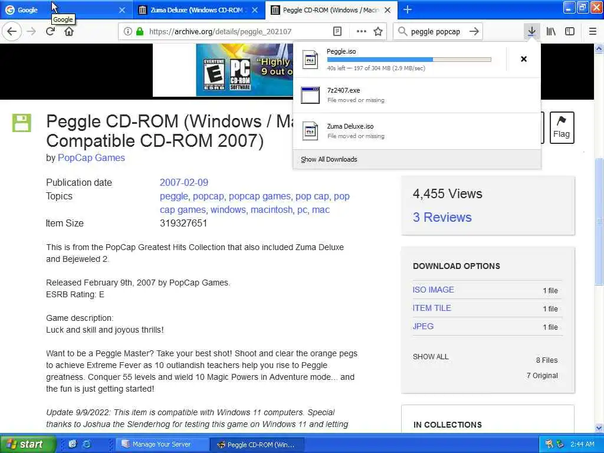Launch Internet Explorer from quick launch
The image size is (604, 453).
[x=87, y=444]
